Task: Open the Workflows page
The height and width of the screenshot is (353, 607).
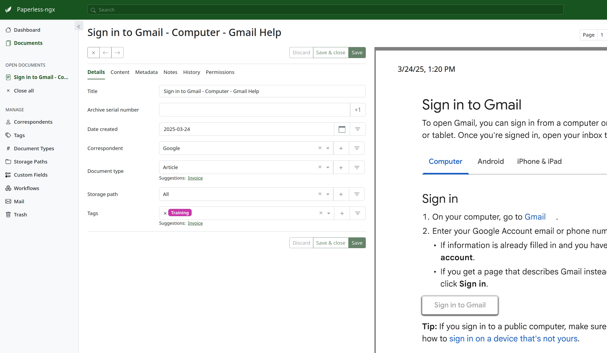Action: pos(26,188)
